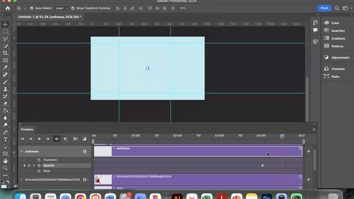Screen dimensions: 354x199
Task: Open the Comments panel icon
Action: point(315,30)
